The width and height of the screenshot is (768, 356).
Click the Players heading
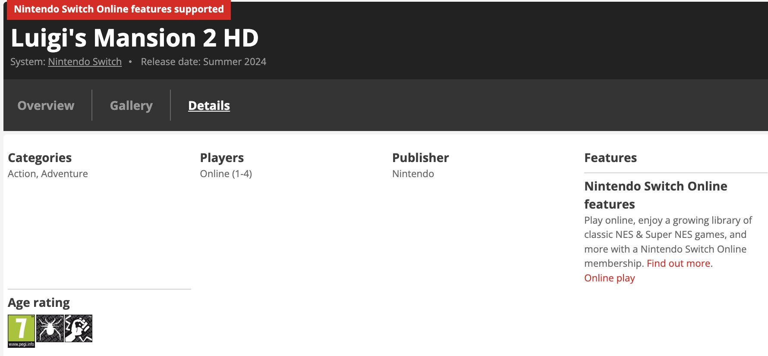(x=222, y=158)
